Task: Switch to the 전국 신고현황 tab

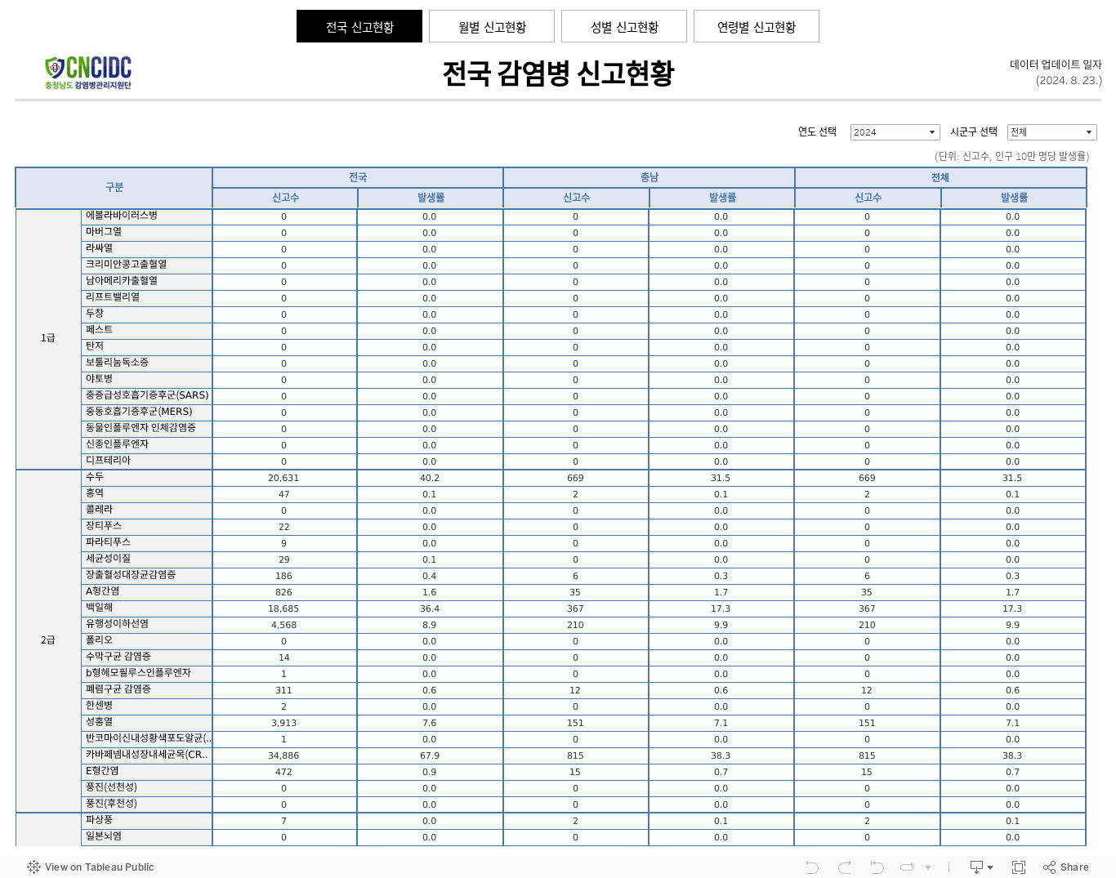Action: pos(359,26)
